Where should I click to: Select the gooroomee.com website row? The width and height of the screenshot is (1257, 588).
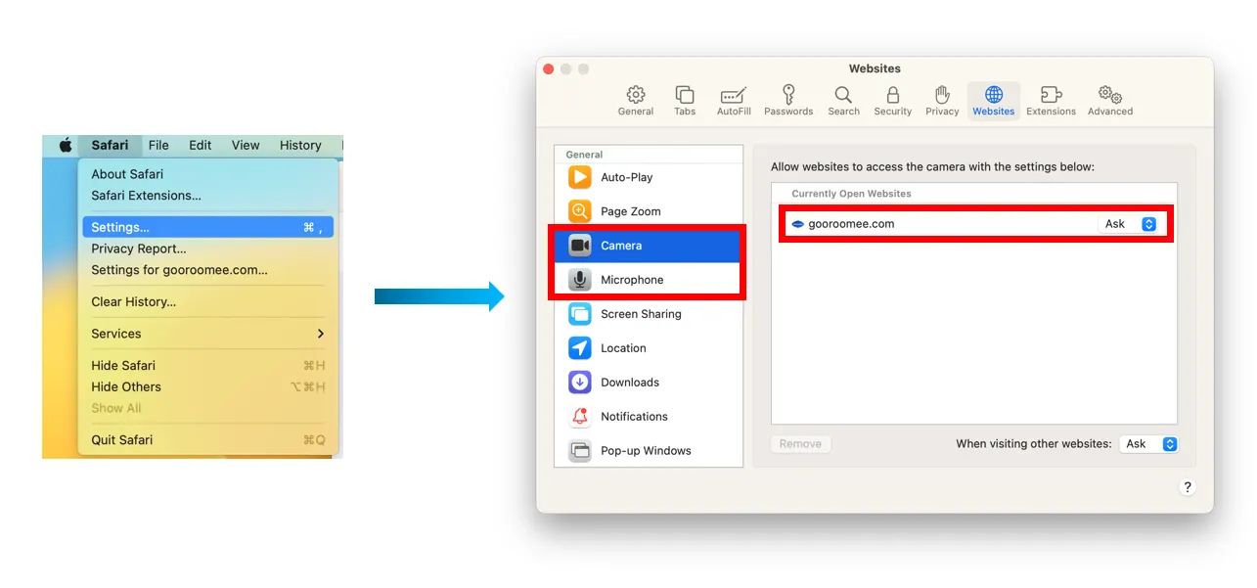975,224
